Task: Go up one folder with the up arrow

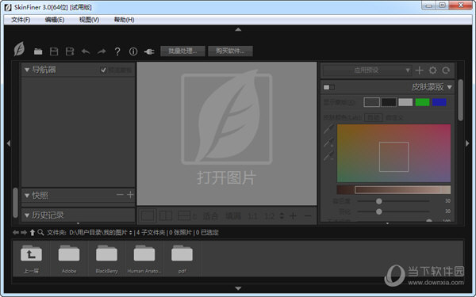Action: tap(33, 232)
